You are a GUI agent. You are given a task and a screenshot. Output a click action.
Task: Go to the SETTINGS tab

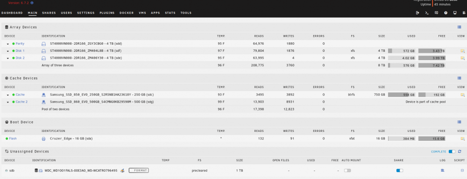tap(86, 13)
